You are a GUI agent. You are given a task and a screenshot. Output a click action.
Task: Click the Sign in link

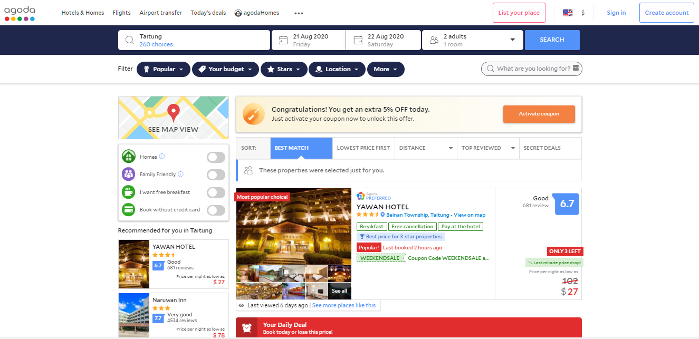[x=616, y=13]
